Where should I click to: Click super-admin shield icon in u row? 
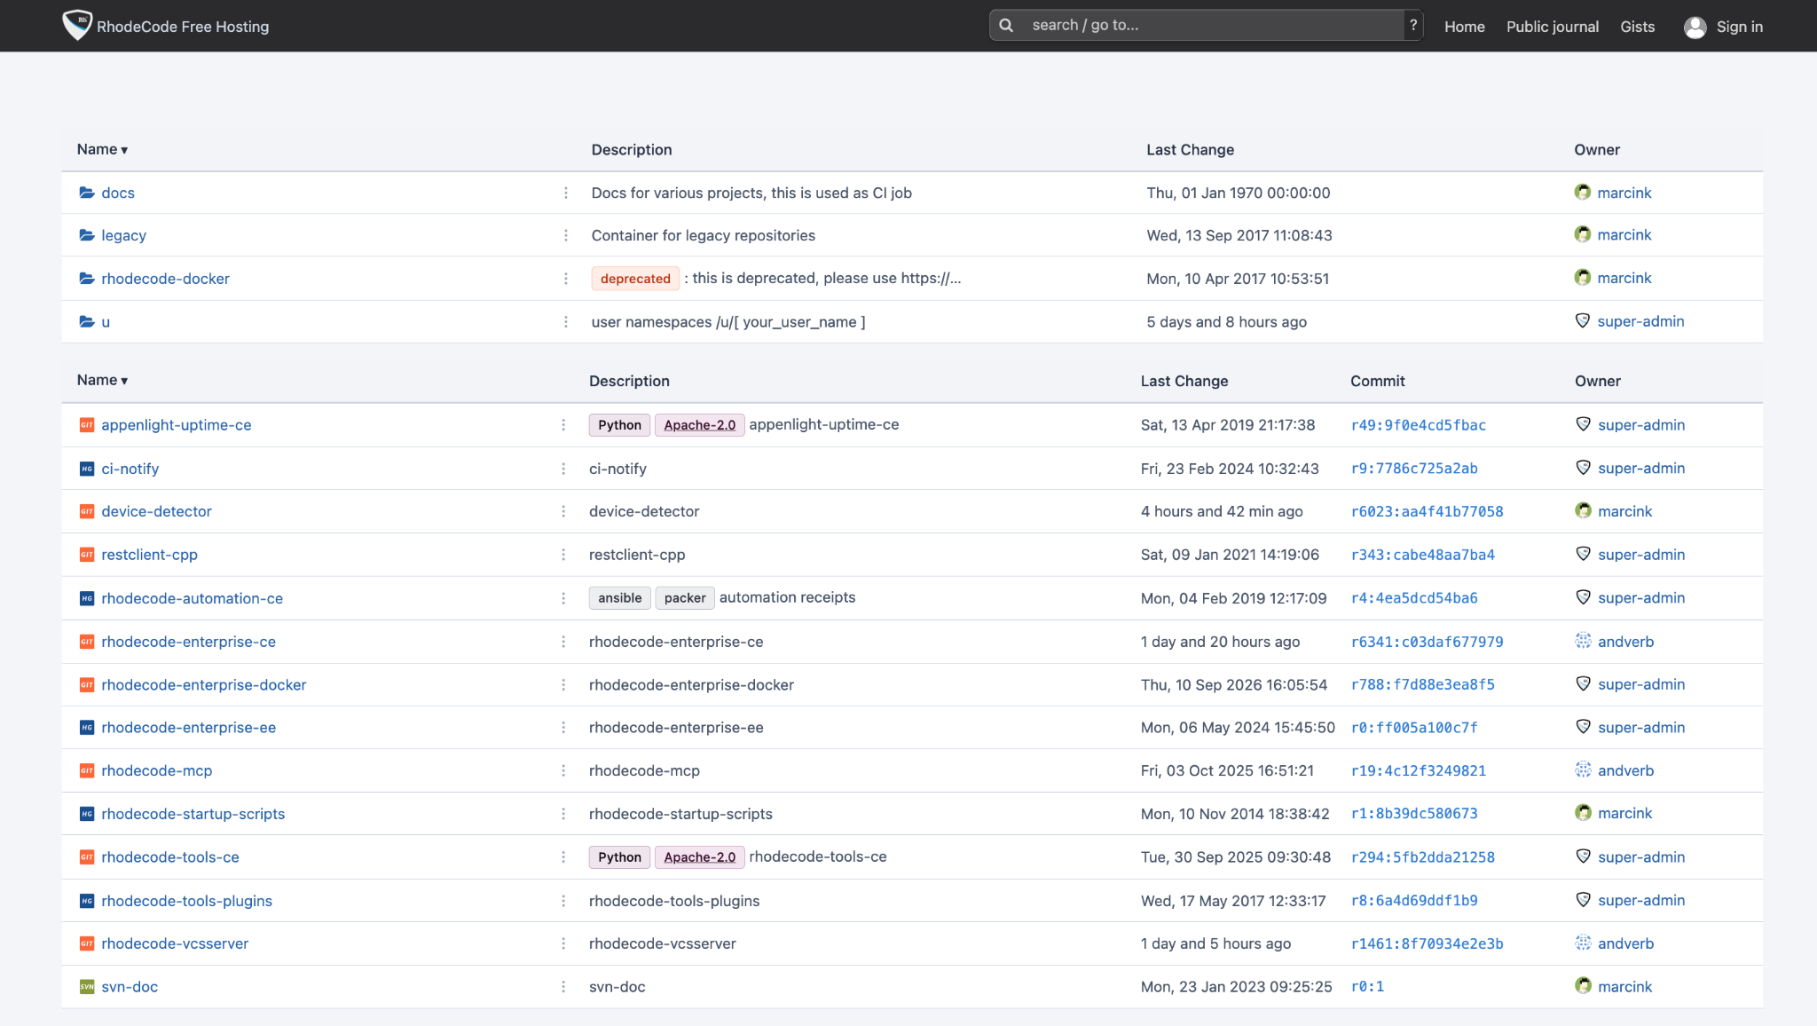coord(1583,321)
